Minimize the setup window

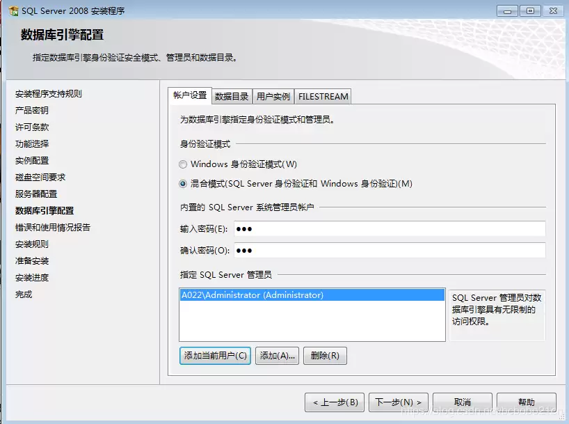(507, 11)
